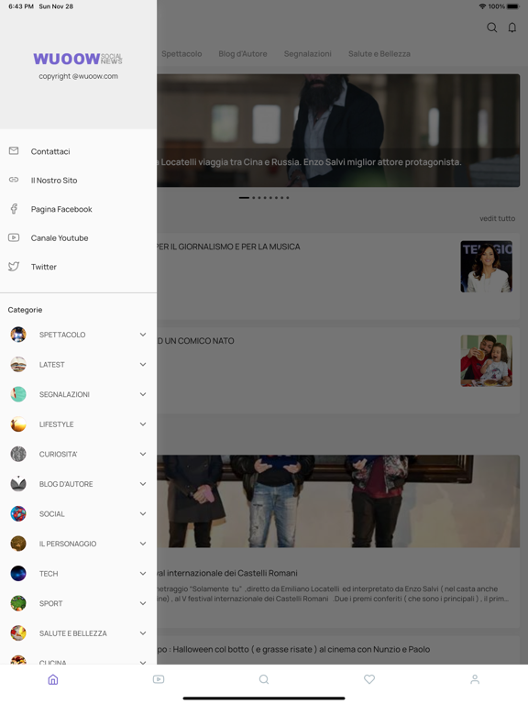Expand the BLOG D'AUTORE category chevron
Screen dimensions: 528x704
coord(143,484)
